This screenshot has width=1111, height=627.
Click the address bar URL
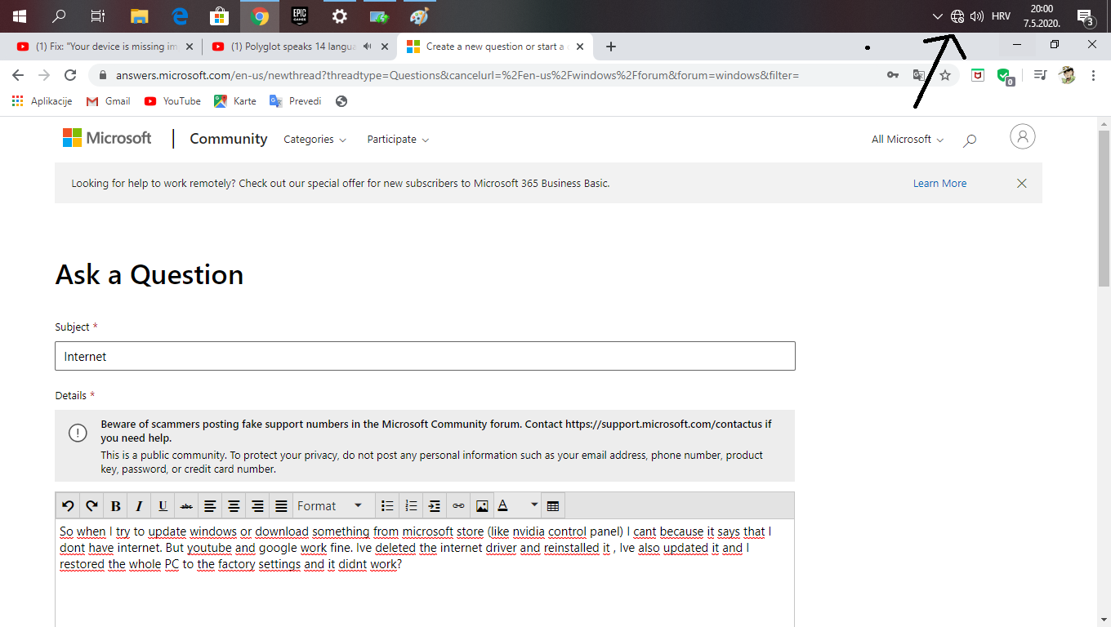coord(457,75)
